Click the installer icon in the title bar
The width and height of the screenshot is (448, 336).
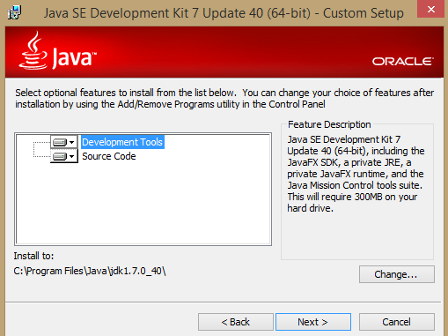pos(14,12)
